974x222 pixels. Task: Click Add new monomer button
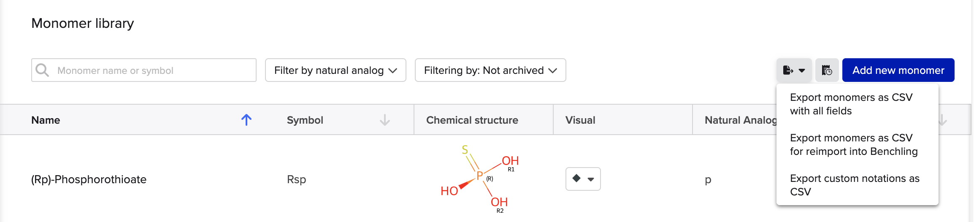898,70
